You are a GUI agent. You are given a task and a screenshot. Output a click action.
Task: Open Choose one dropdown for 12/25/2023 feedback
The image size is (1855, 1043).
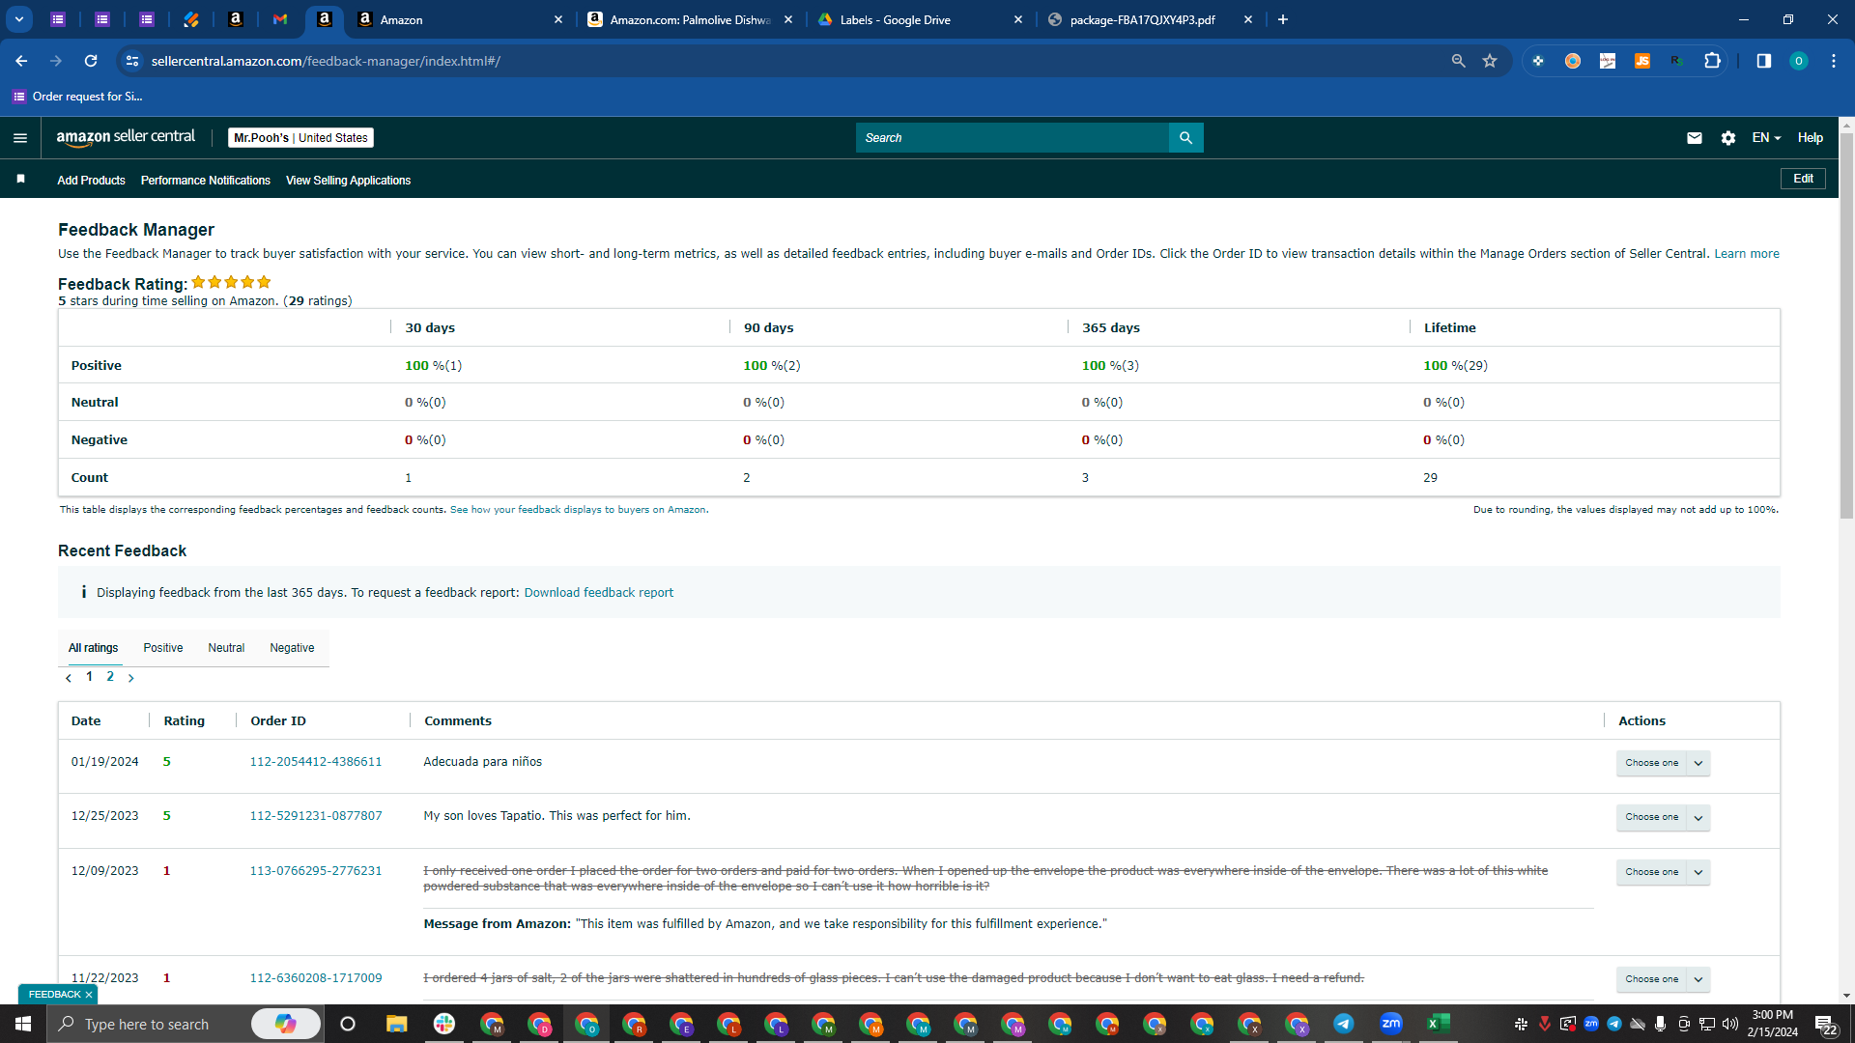[x=1663, y=817]
